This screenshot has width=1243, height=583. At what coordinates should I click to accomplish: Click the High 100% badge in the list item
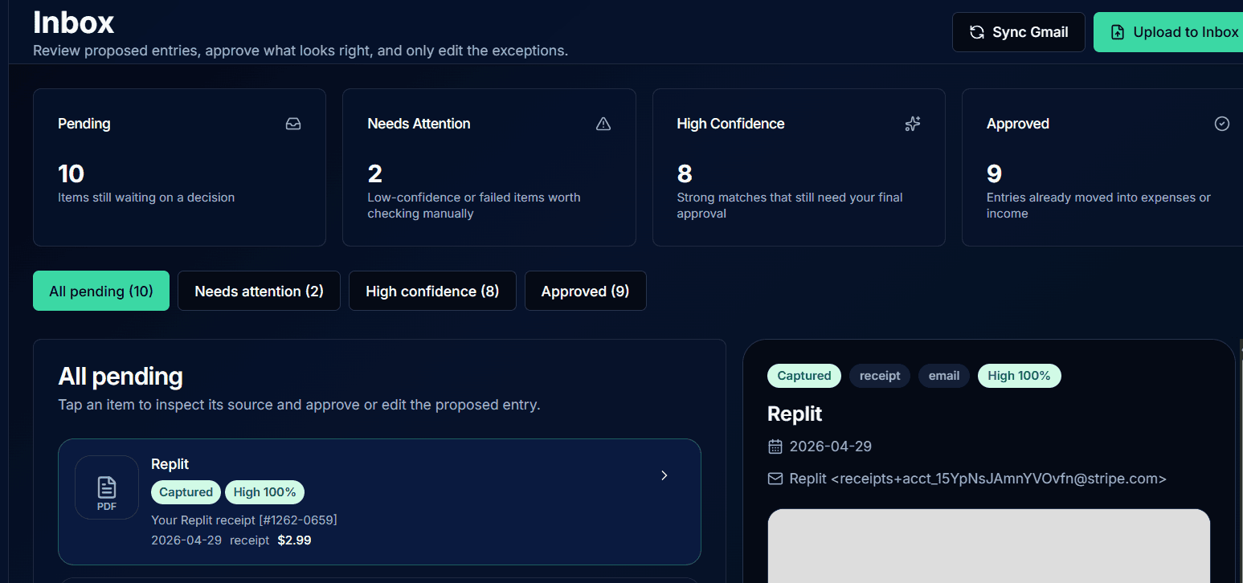click(264, 492)
